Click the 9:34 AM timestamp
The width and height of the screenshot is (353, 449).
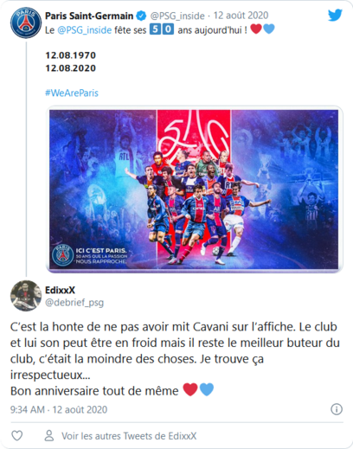coord(28,409)
